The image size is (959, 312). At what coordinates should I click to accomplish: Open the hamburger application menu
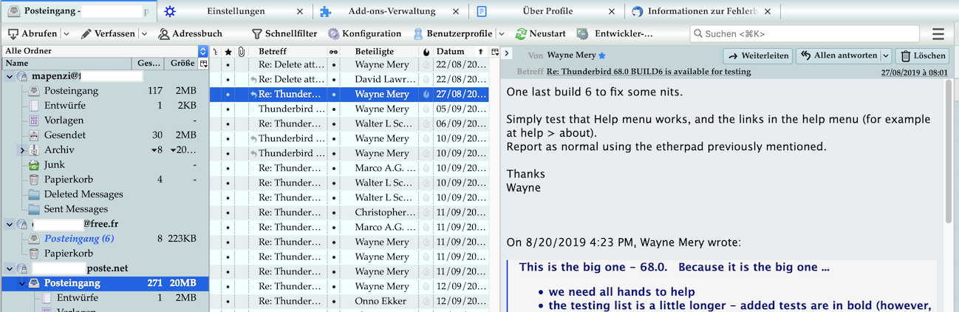[938, 34]
